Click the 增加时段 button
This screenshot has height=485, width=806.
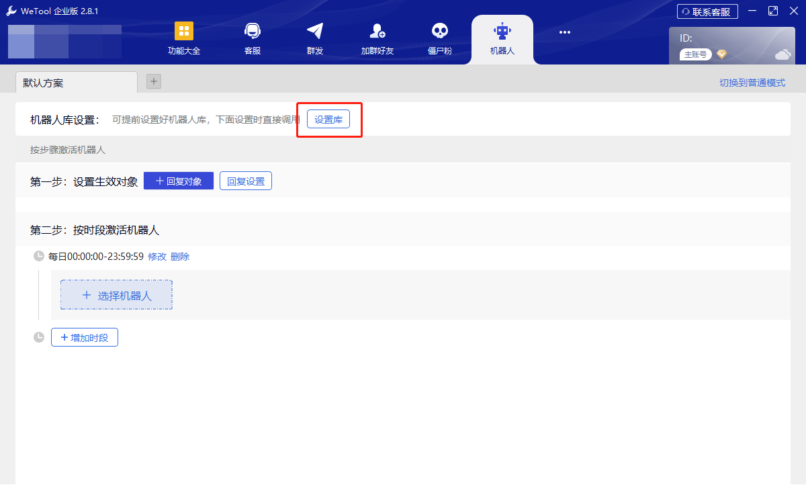(x=85, y=337)
